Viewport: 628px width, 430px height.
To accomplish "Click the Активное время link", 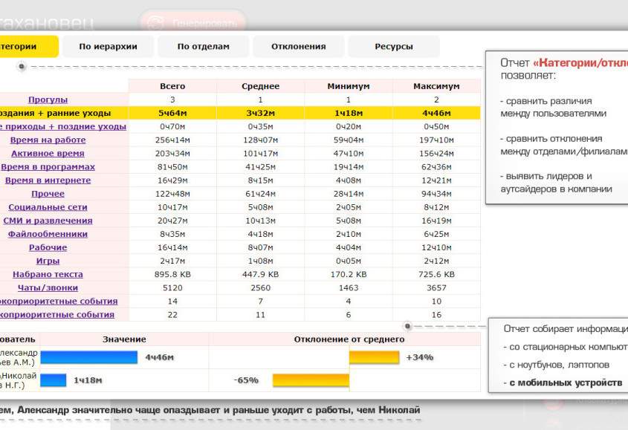I will [48, 153].
